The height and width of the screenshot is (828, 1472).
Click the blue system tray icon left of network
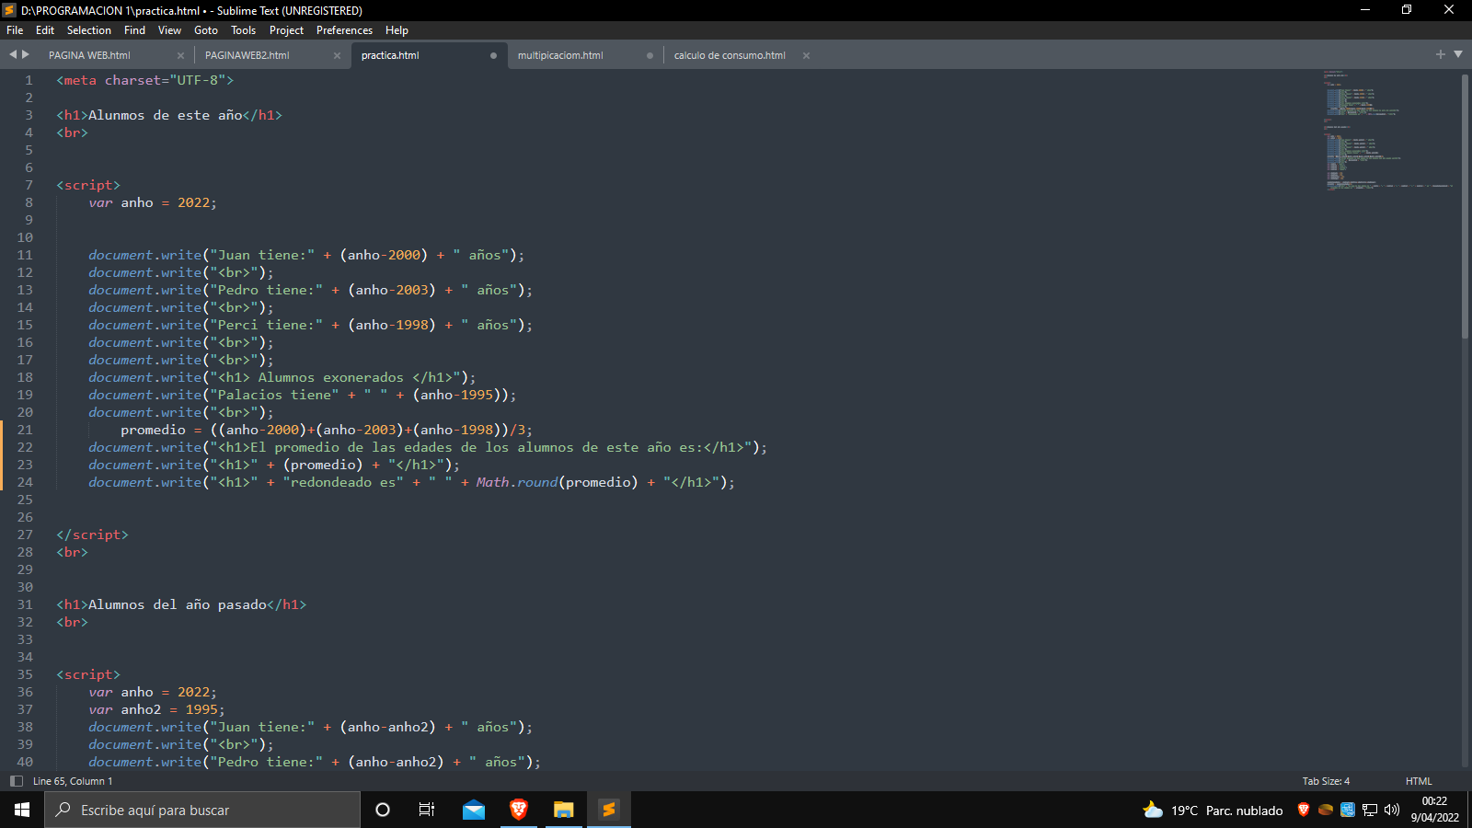click(x=1348, y=810)
